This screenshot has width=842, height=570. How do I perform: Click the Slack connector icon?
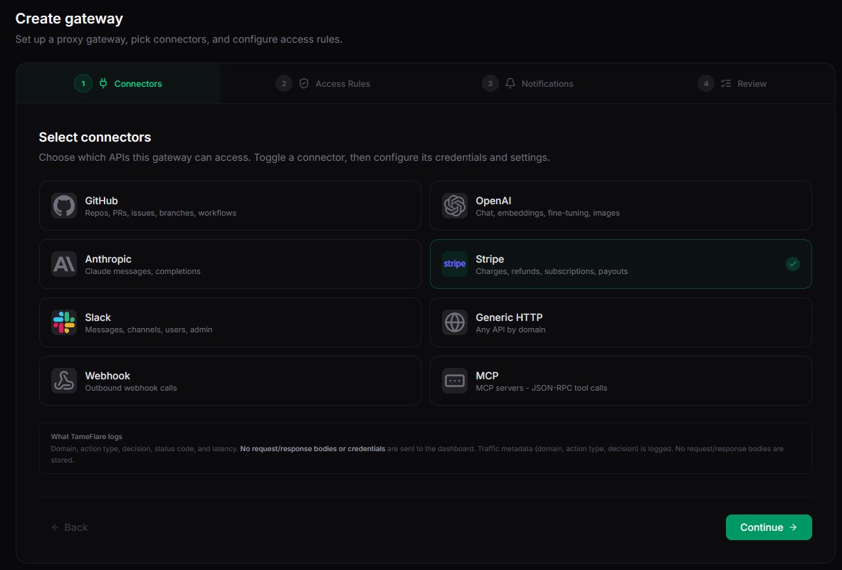click(x=63, y=322)
